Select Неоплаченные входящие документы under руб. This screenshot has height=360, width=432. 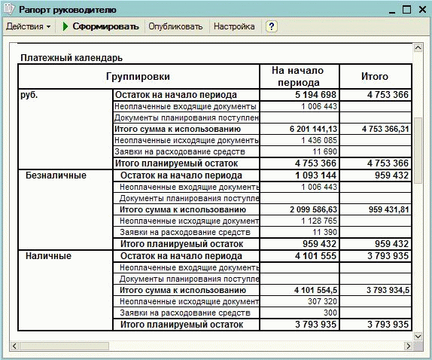(185, 106)
